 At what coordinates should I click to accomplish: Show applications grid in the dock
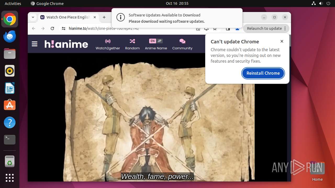(10, 178)
